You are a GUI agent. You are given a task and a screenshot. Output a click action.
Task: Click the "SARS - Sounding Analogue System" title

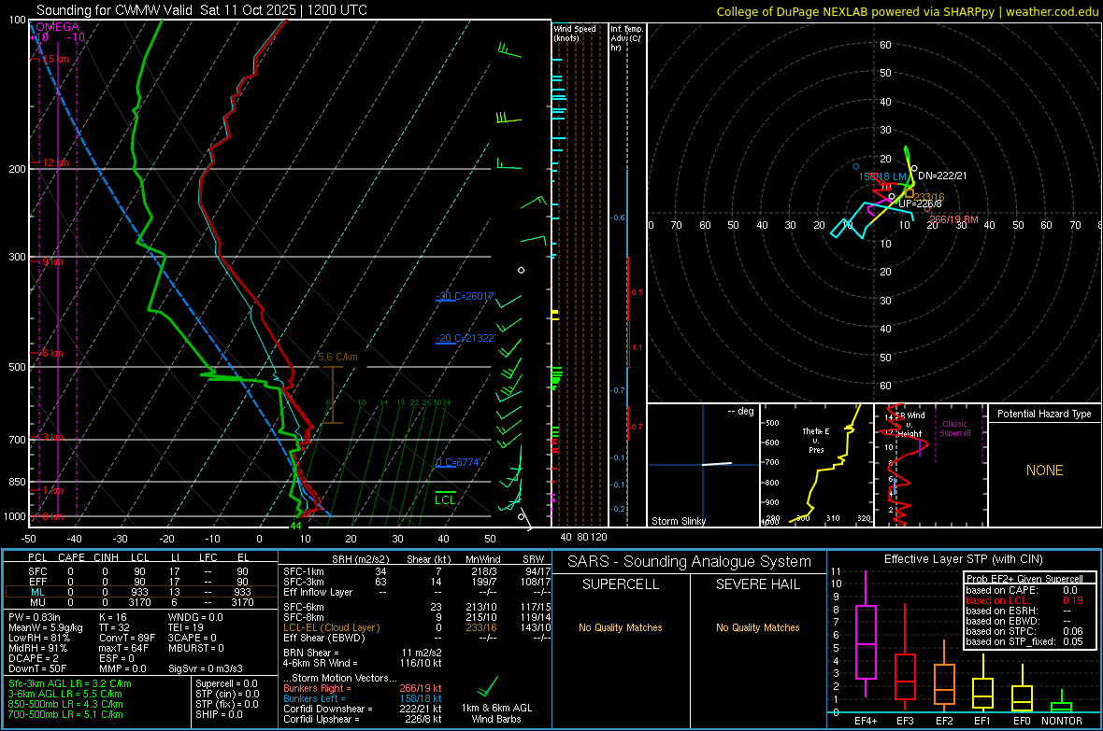pyautogui.click(x=690, y=562)
